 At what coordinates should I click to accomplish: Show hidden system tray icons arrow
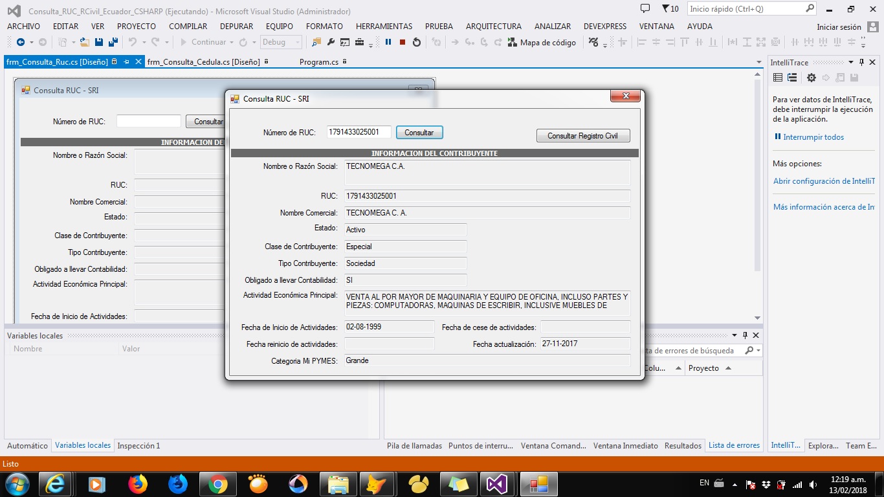[x=735, y=484]
